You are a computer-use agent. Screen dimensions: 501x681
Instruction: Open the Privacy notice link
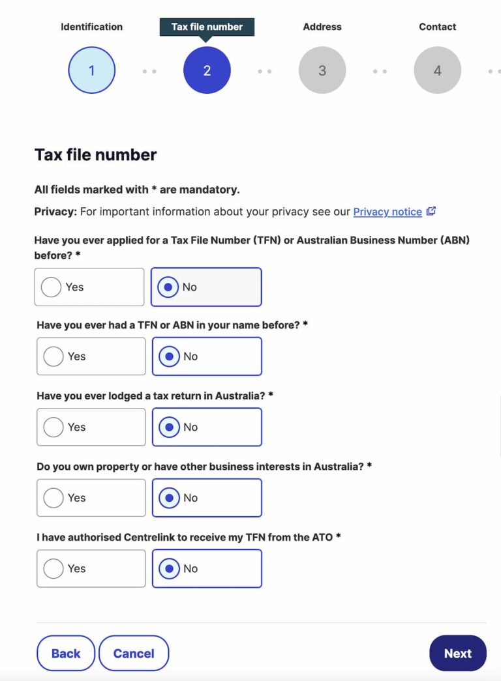pos(387,212)
